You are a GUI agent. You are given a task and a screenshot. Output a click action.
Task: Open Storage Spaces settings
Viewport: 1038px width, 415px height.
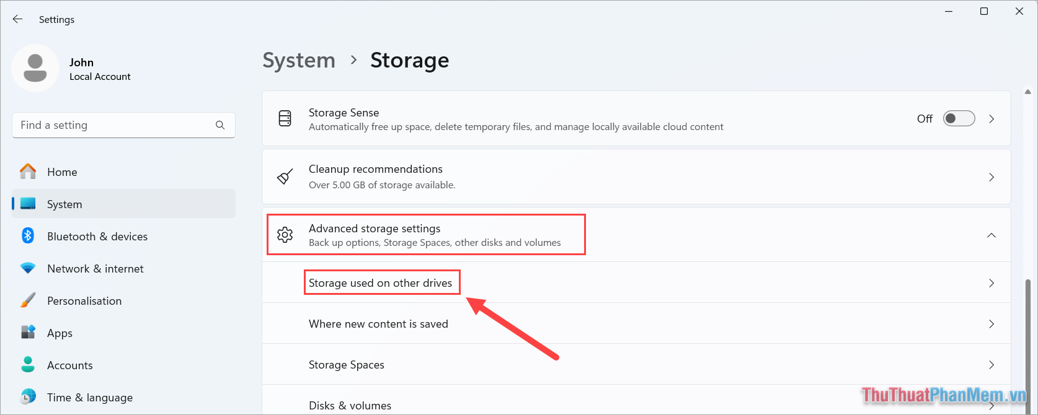[x=347, y=364]
